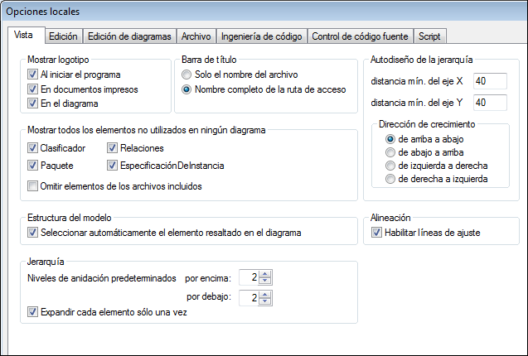Toggle En documentos impresos checkbox

pos(32,89)
